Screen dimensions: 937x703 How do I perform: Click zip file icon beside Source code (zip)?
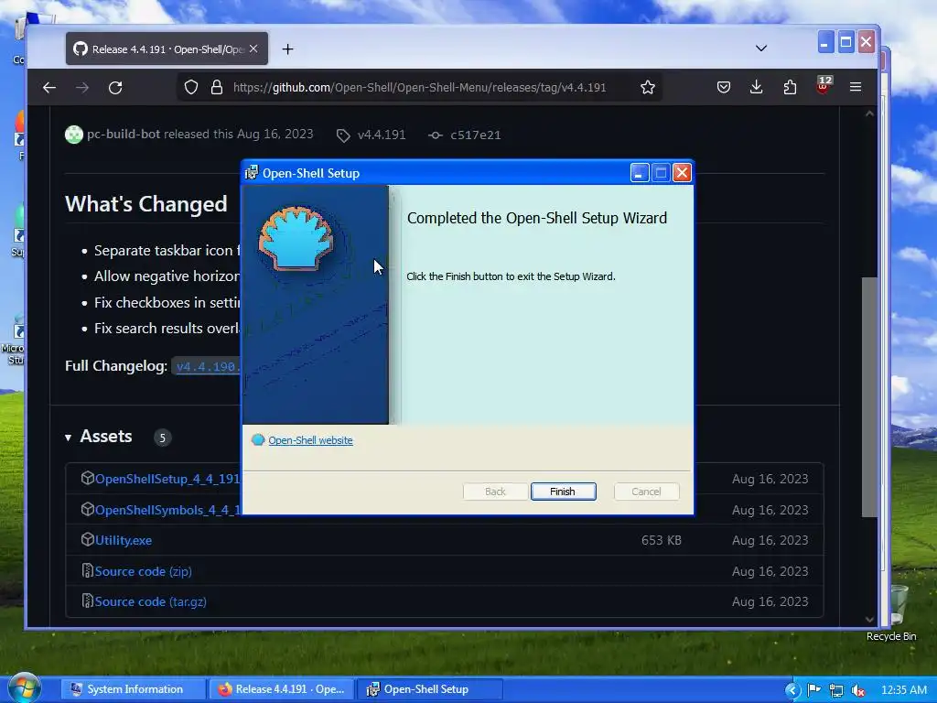87,570
